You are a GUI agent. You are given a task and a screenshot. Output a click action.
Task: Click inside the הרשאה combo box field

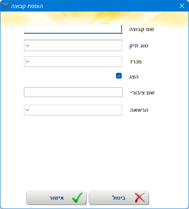click(73, 110)
